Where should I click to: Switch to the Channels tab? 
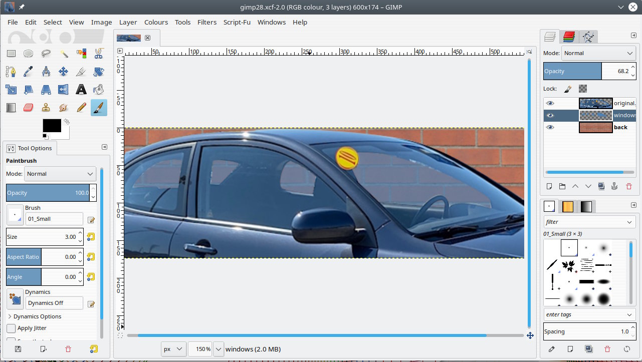point(569,37)
